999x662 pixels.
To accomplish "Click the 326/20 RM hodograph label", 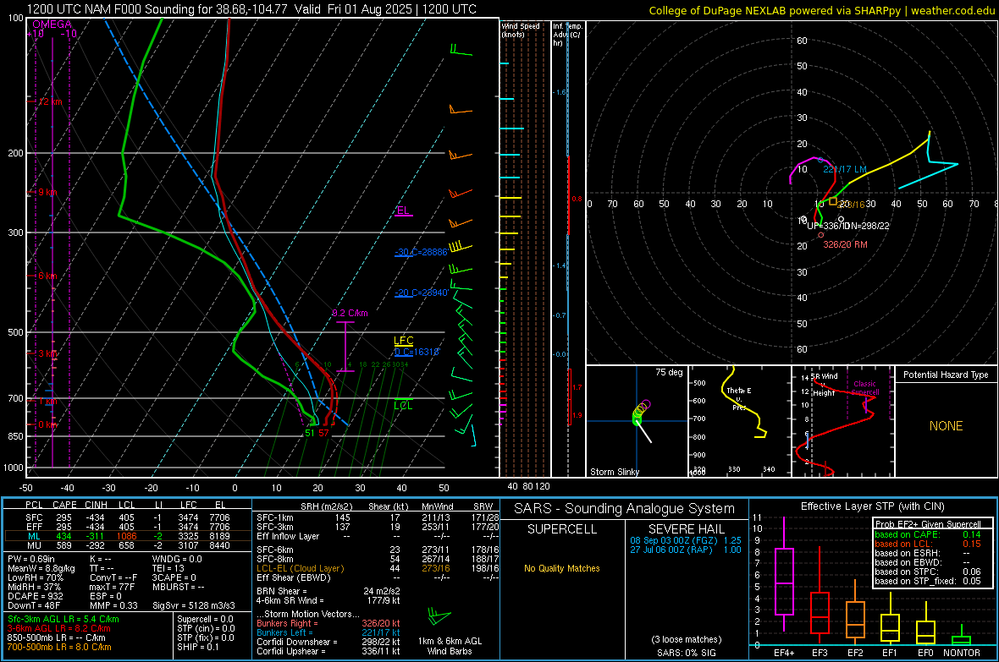I will point(845,244).
